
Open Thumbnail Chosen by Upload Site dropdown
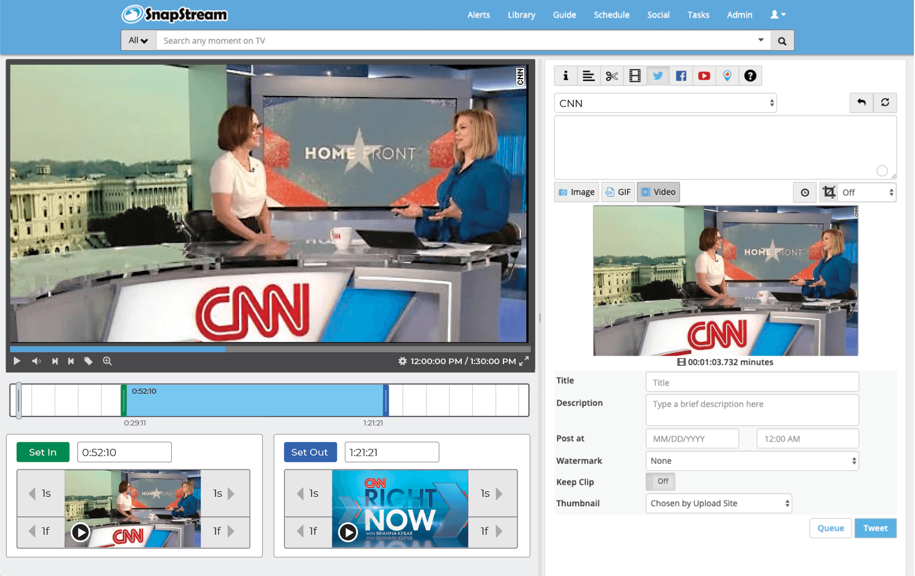click(719, 504)
